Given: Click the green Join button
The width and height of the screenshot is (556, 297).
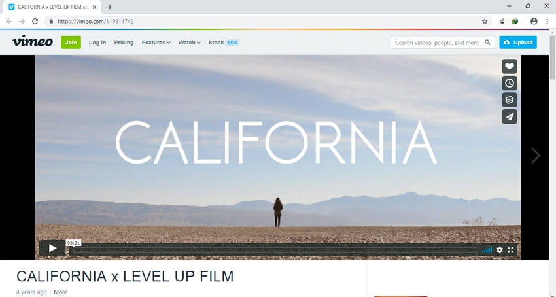Looking at the screenshot, I should (71, 43).
